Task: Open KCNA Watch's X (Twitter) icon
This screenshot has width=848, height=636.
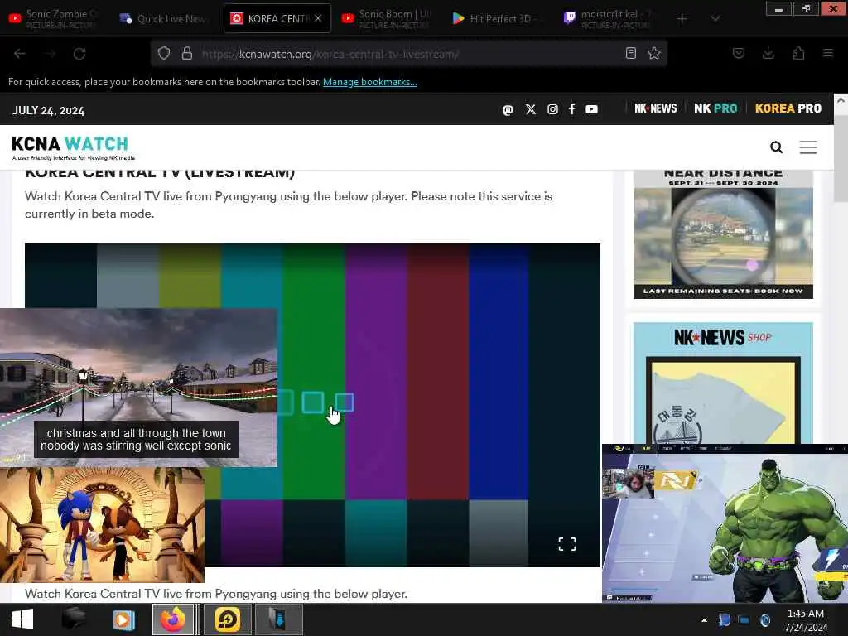Action: (x=531, y=109)
